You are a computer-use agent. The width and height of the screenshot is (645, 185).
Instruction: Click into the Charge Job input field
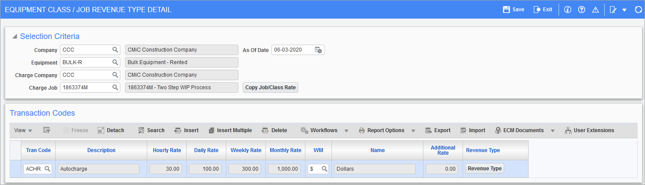[85, 88]
